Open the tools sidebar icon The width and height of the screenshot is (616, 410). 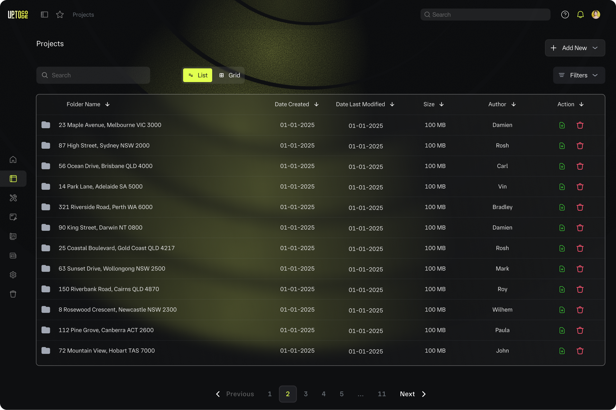point(13,198)
